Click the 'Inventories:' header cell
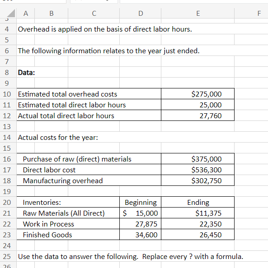268x268 pixels. click(x=68, y=202)
